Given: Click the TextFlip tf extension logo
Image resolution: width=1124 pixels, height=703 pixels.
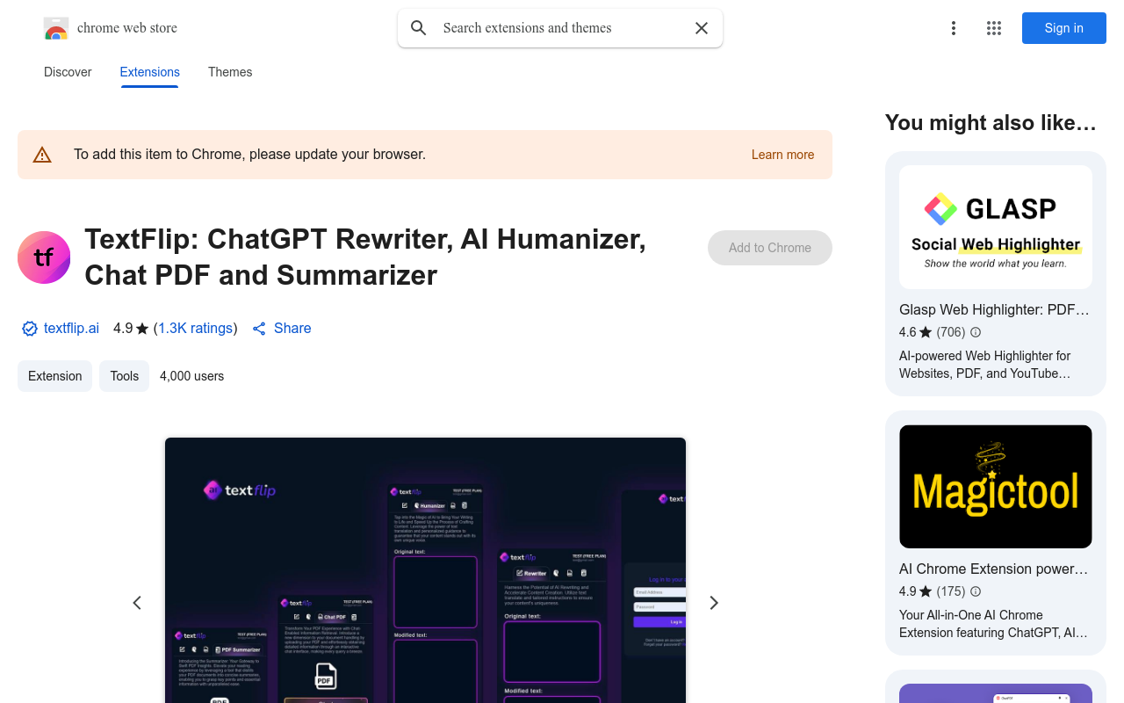Looking at the screenshot, I should (44, 257).
